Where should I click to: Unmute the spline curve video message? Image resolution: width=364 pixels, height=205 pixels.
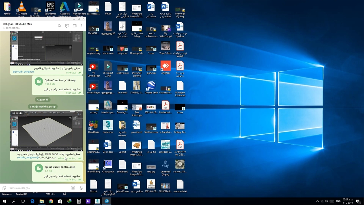pyautogui.click(x=21, y=113)
